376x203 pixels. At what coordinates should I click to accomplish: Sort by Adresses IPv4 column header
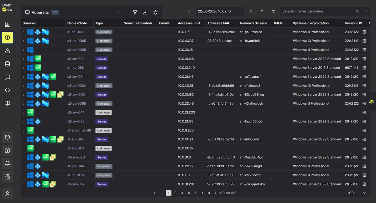pos(189,23)
